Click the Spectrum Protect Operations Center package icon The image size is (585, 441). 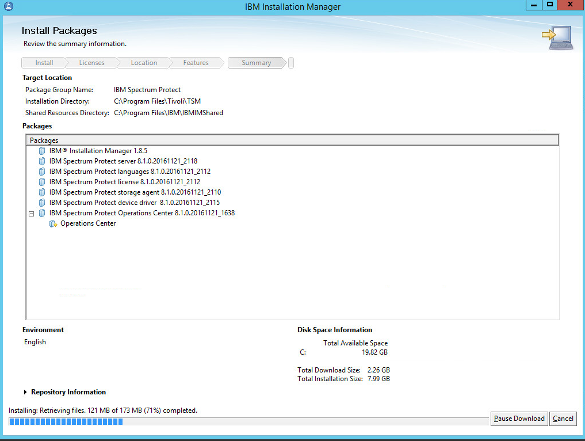[42, 213]
